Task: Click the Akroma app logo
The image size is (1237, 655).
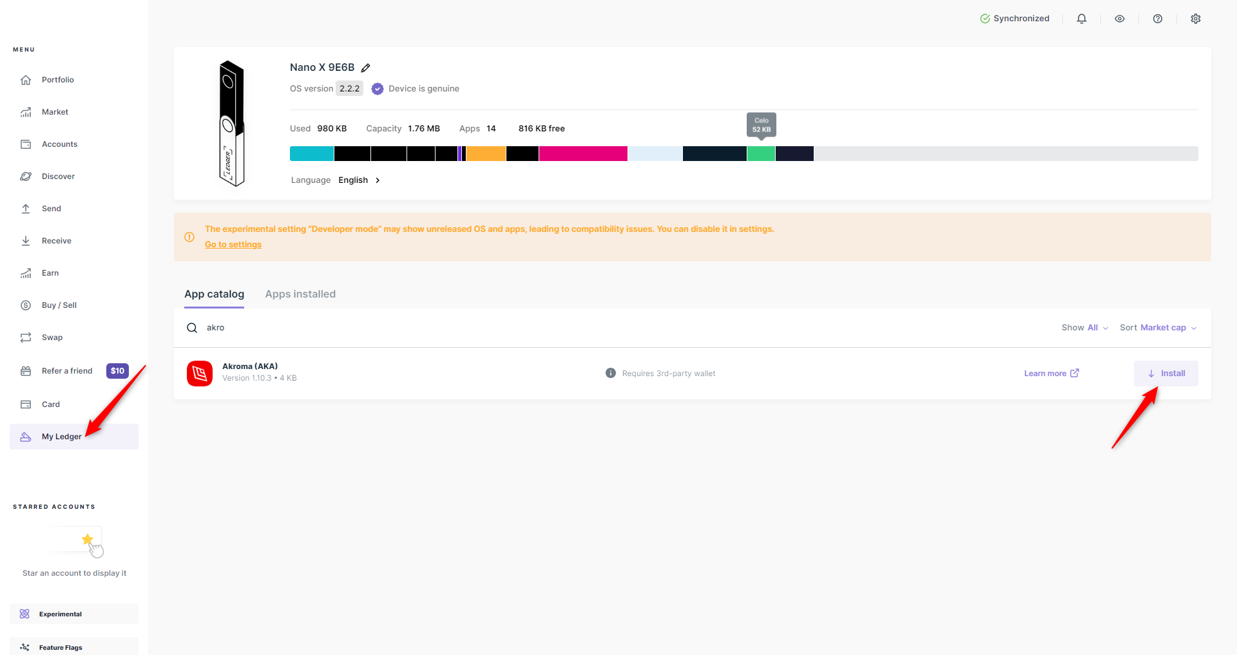Action: click(x=200, y=374)
